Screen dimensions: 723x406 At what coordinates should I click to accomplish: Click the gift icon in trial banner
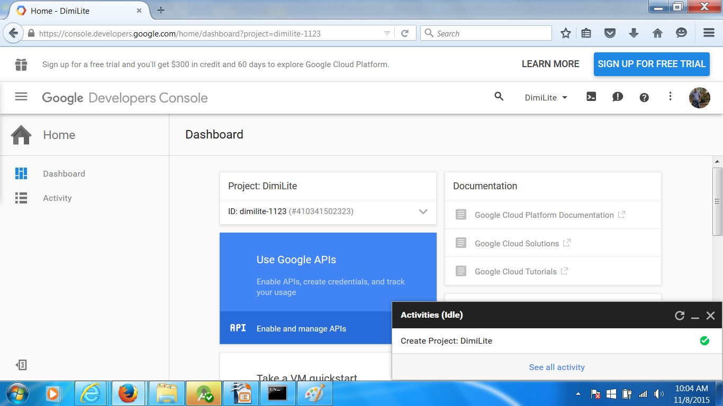click(21, 64)
